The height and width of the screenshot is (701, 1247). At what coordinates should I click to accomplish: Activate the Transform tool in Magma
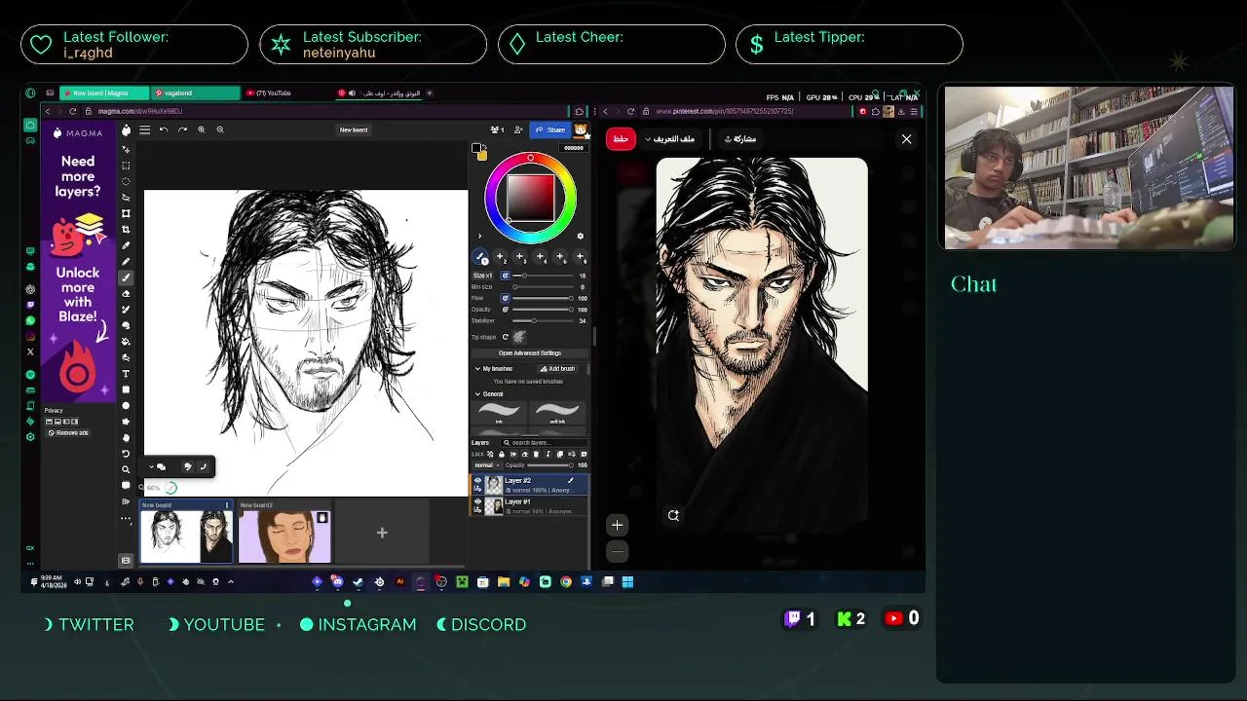point(126,213)
